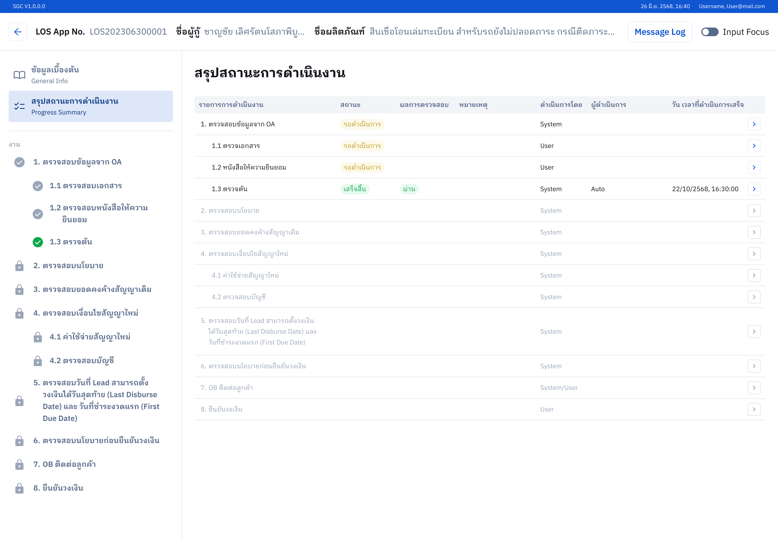The width and height of the screenshot is (778, 540).
Task: Click lock icon for 2. ตรวจสอบนโยบาย
Action: [x=19, y=266]
